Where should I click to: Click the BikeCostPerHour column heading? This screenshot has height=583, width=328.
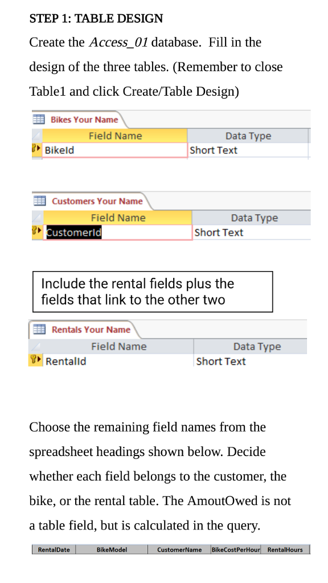235,549
